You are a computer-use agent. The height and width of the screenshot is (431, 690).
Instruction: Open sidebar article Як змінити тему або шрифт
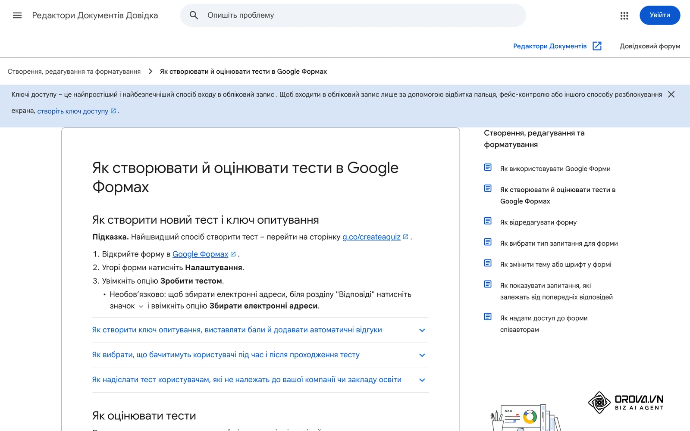pos(555,265)
